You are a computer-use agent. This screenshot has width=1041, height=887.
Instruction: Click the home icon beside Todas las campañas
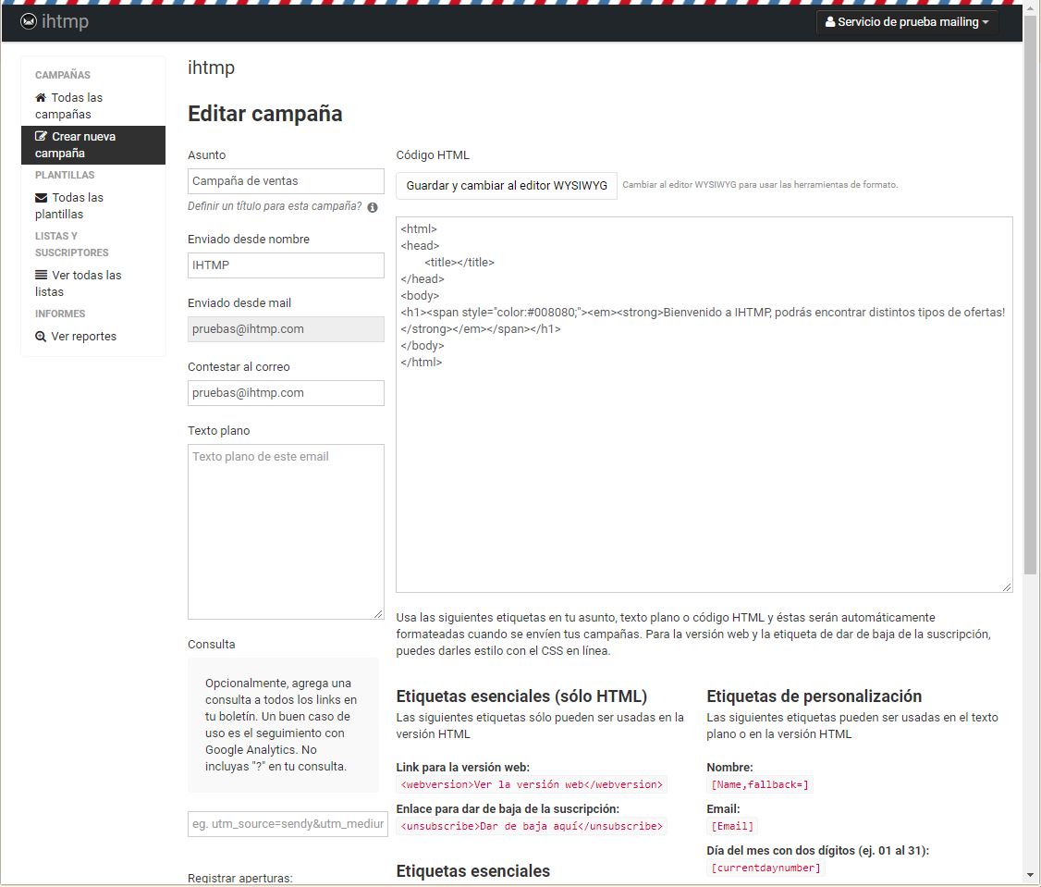[x=41, y=98]
